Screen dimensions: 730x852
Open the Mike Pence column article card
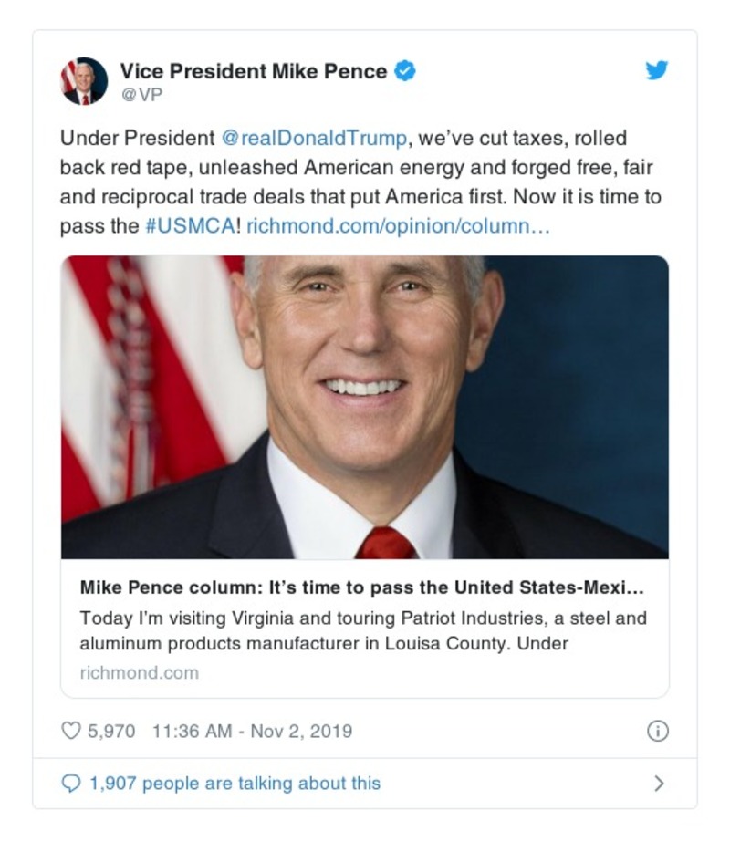pos(365,401)
